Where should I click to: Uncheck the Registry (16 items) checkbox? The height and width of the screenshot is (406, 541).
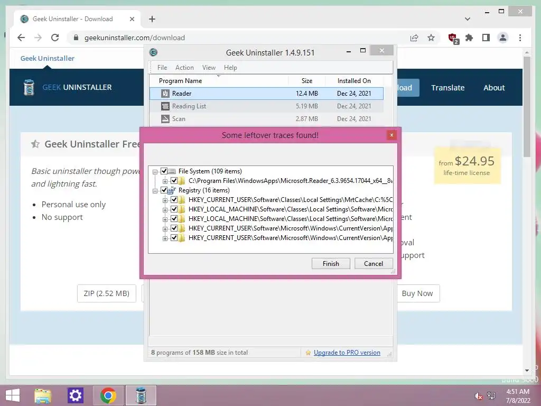pos(164,190)
